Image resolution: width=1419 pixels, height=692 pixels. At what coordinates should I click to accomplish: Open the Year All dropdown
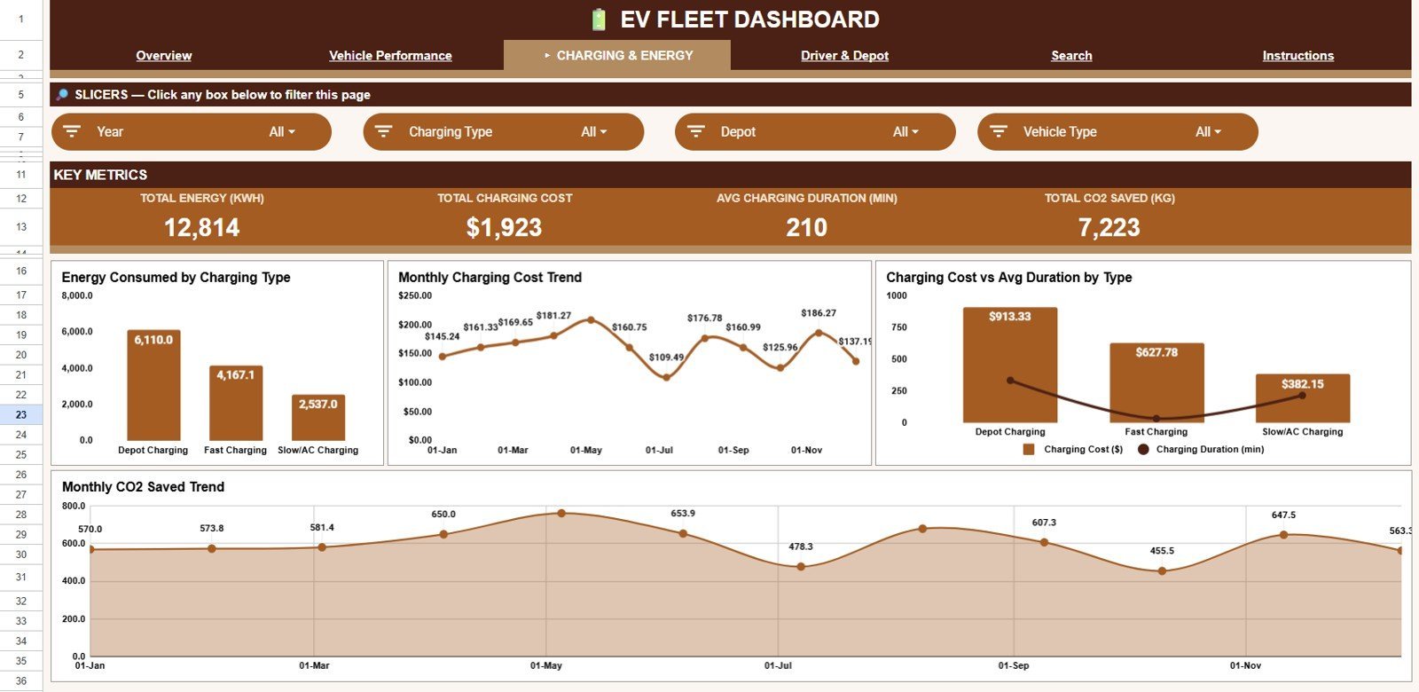click(282, 132)
